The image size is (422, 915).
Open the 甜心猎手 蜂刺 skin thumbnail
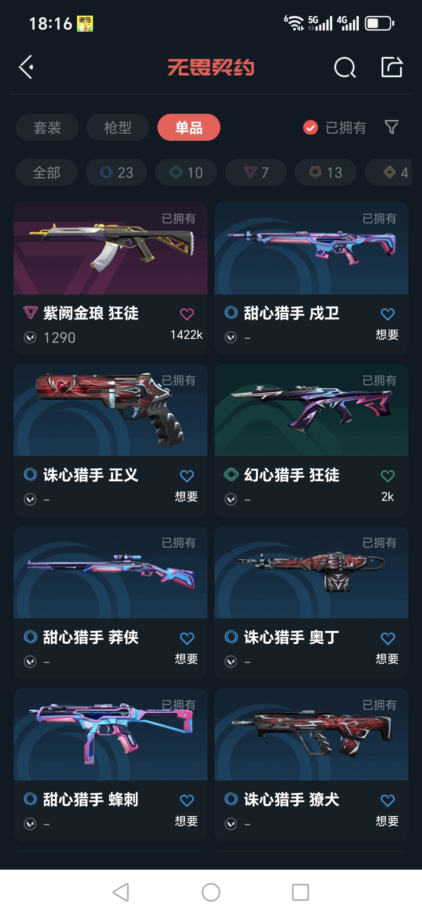[x=111, y=734]
